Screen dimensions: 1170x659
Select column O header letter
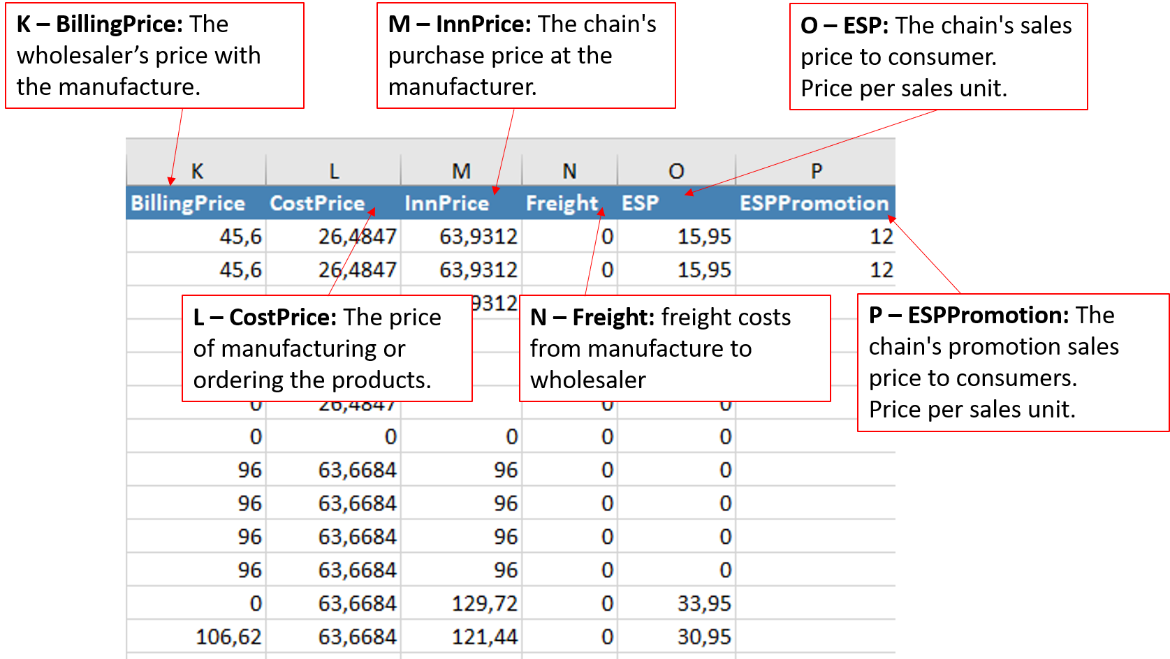(676, 170)
